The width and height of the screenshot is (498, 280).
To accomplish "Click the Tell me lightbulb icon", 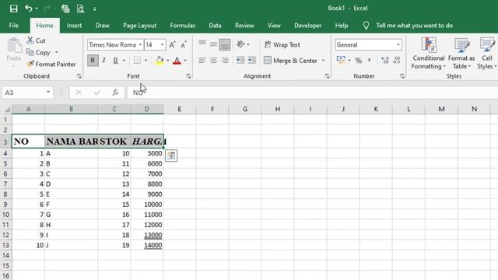I will point(366,26).
